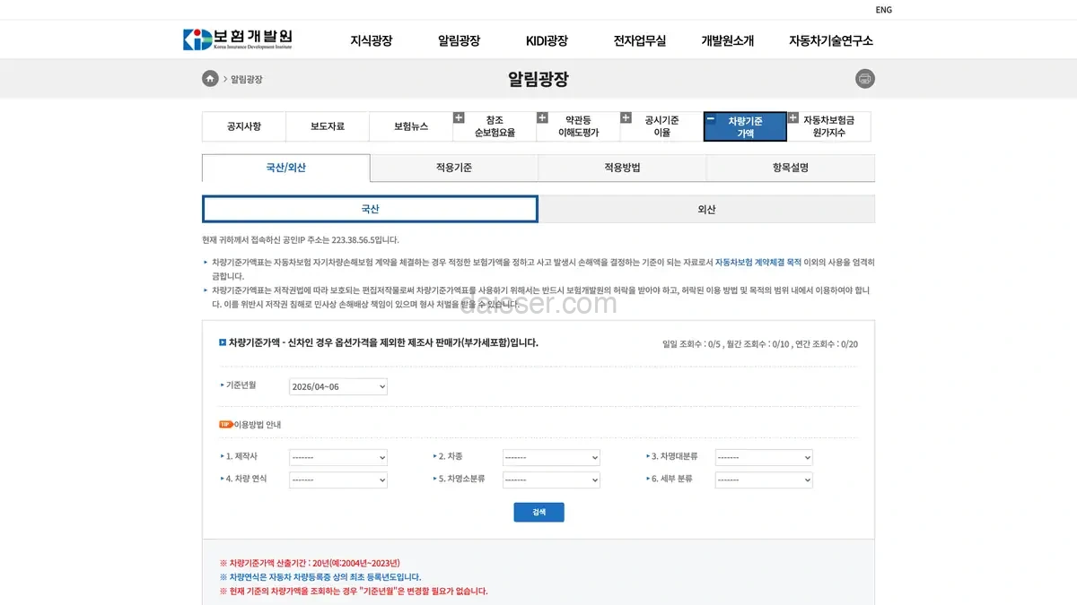The width and height of the screenshot is (1077, 605).
Task: Click the 현재 기준의 차량가액을 조회하는 notice line
Action: click(354, 592)
